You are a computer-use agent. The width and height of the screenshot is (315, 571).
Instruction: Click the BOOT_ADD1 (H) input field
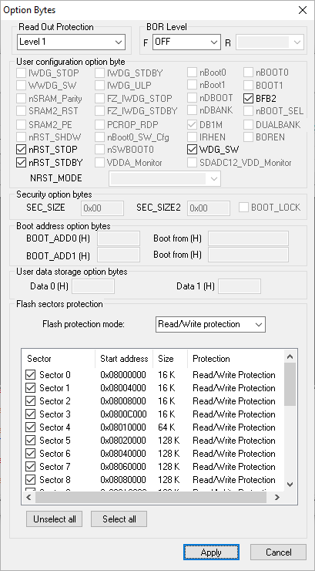[119, 255]
